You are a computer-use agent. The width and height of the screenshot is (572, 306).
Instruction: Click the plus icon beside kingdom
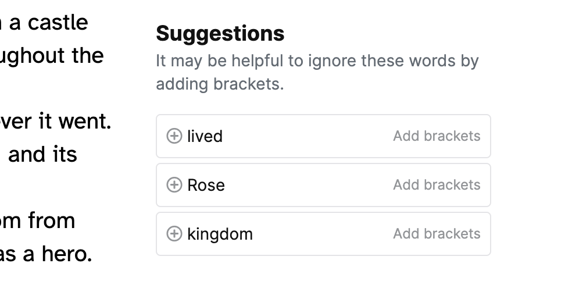(174, 234)
